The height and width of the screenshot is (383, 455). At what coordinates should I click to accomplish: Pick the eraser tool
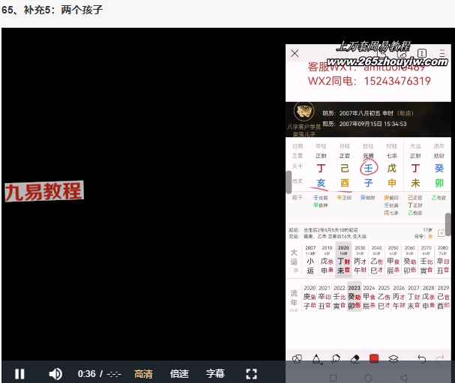(355, 359)
